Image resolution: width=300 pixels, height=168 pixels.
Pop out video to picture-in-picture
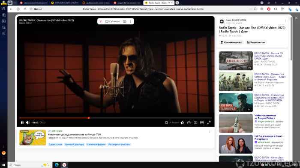coord(125,21)
